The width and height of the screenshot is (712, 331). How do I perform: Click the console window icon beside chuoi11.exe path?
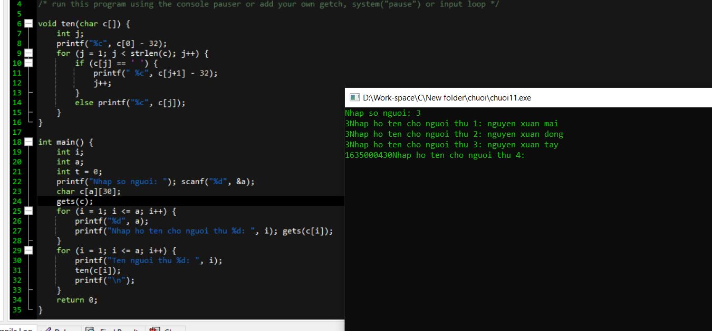(x=354, y=98)
